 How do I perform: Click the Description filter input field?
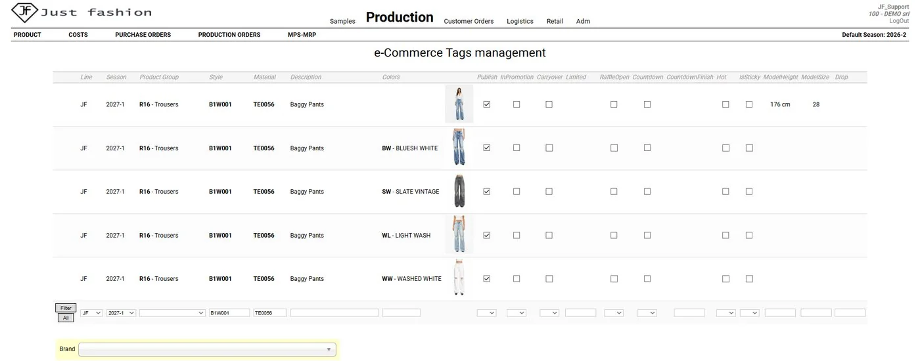coord(334,313)
